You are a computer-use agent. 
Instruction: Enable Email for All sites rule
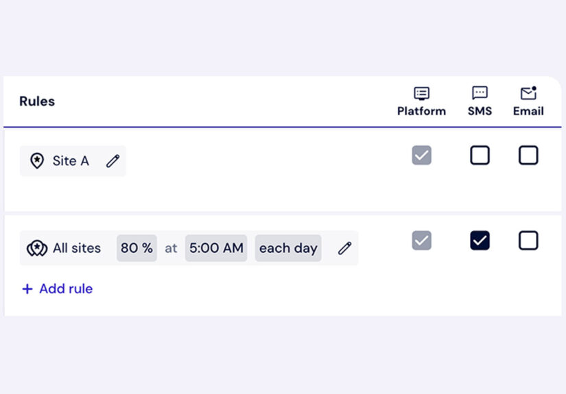[528, 241]
